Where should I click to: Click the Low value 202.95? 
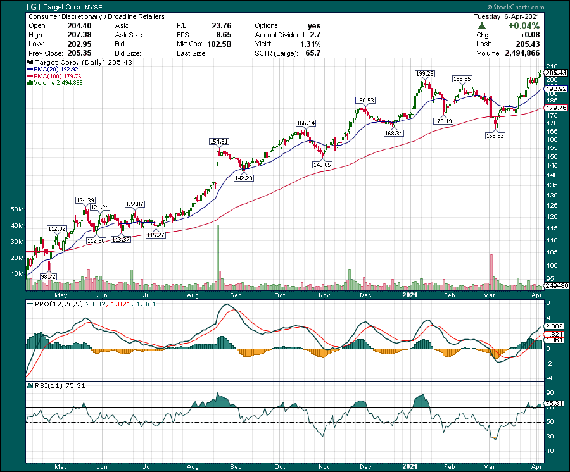(80, 44)
